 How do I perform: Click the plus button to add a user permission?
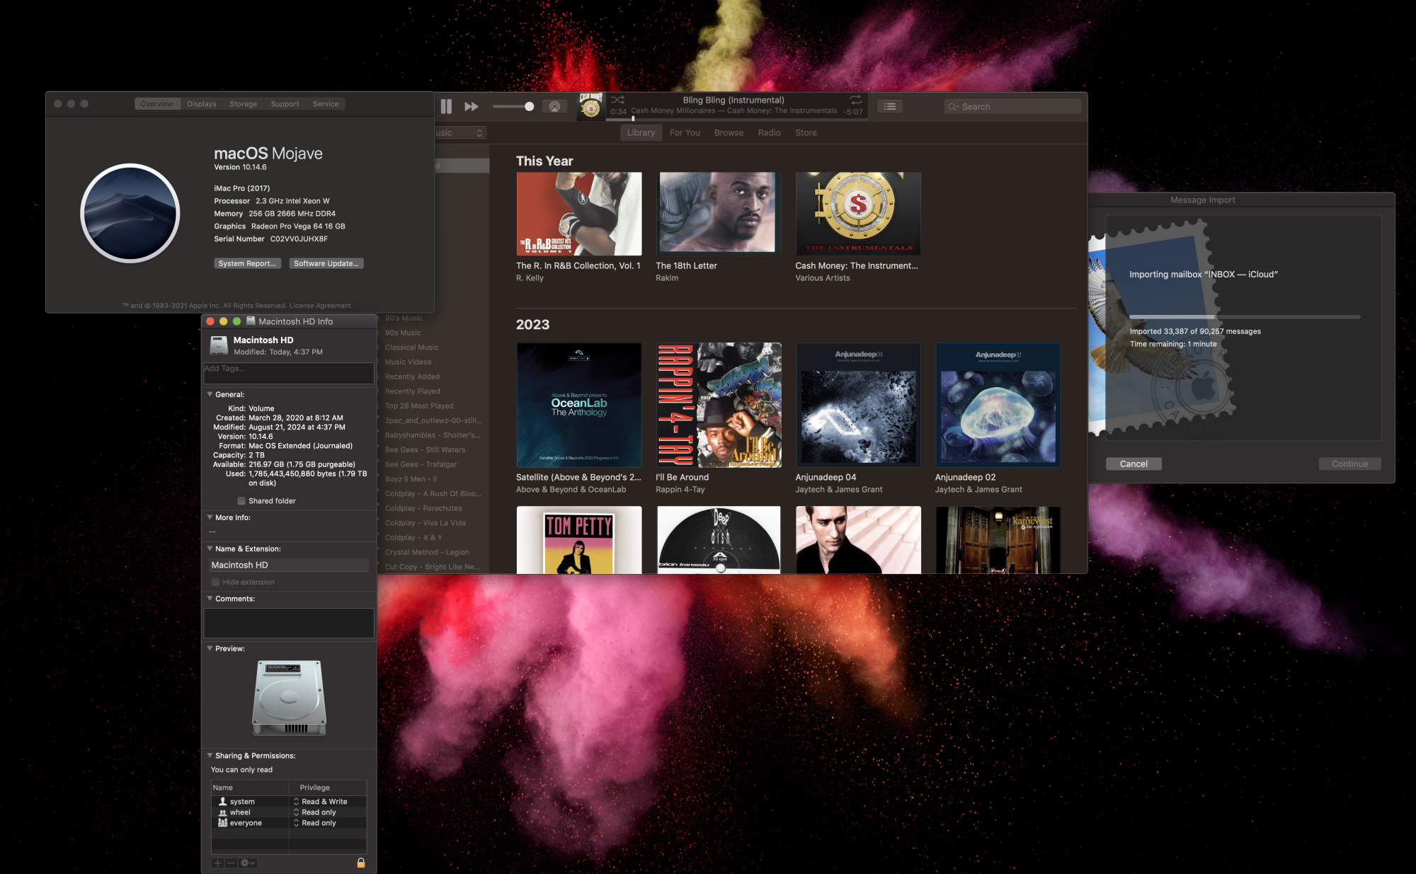coord(218,863)
